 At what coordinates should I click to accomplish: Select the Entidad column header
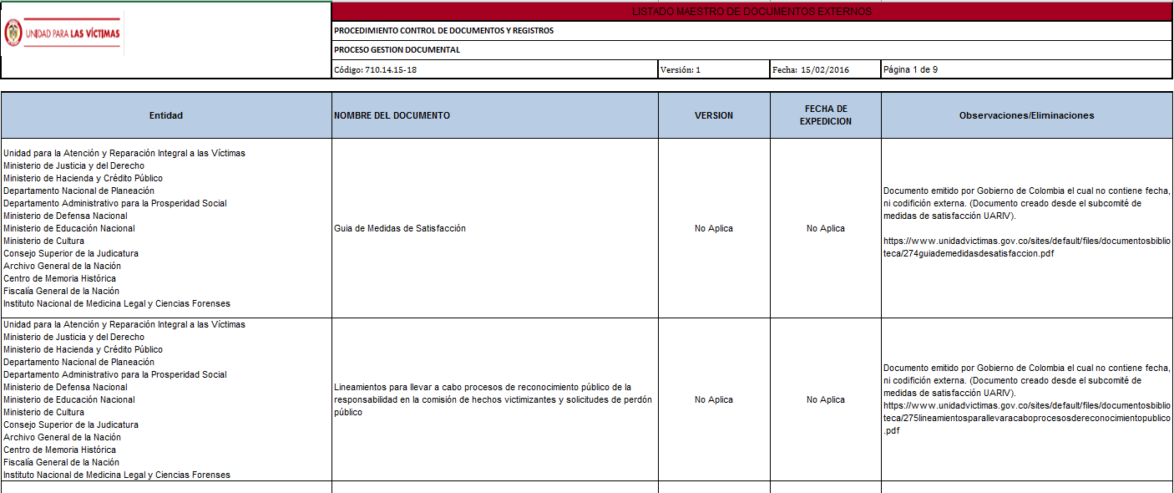point(166,115)
